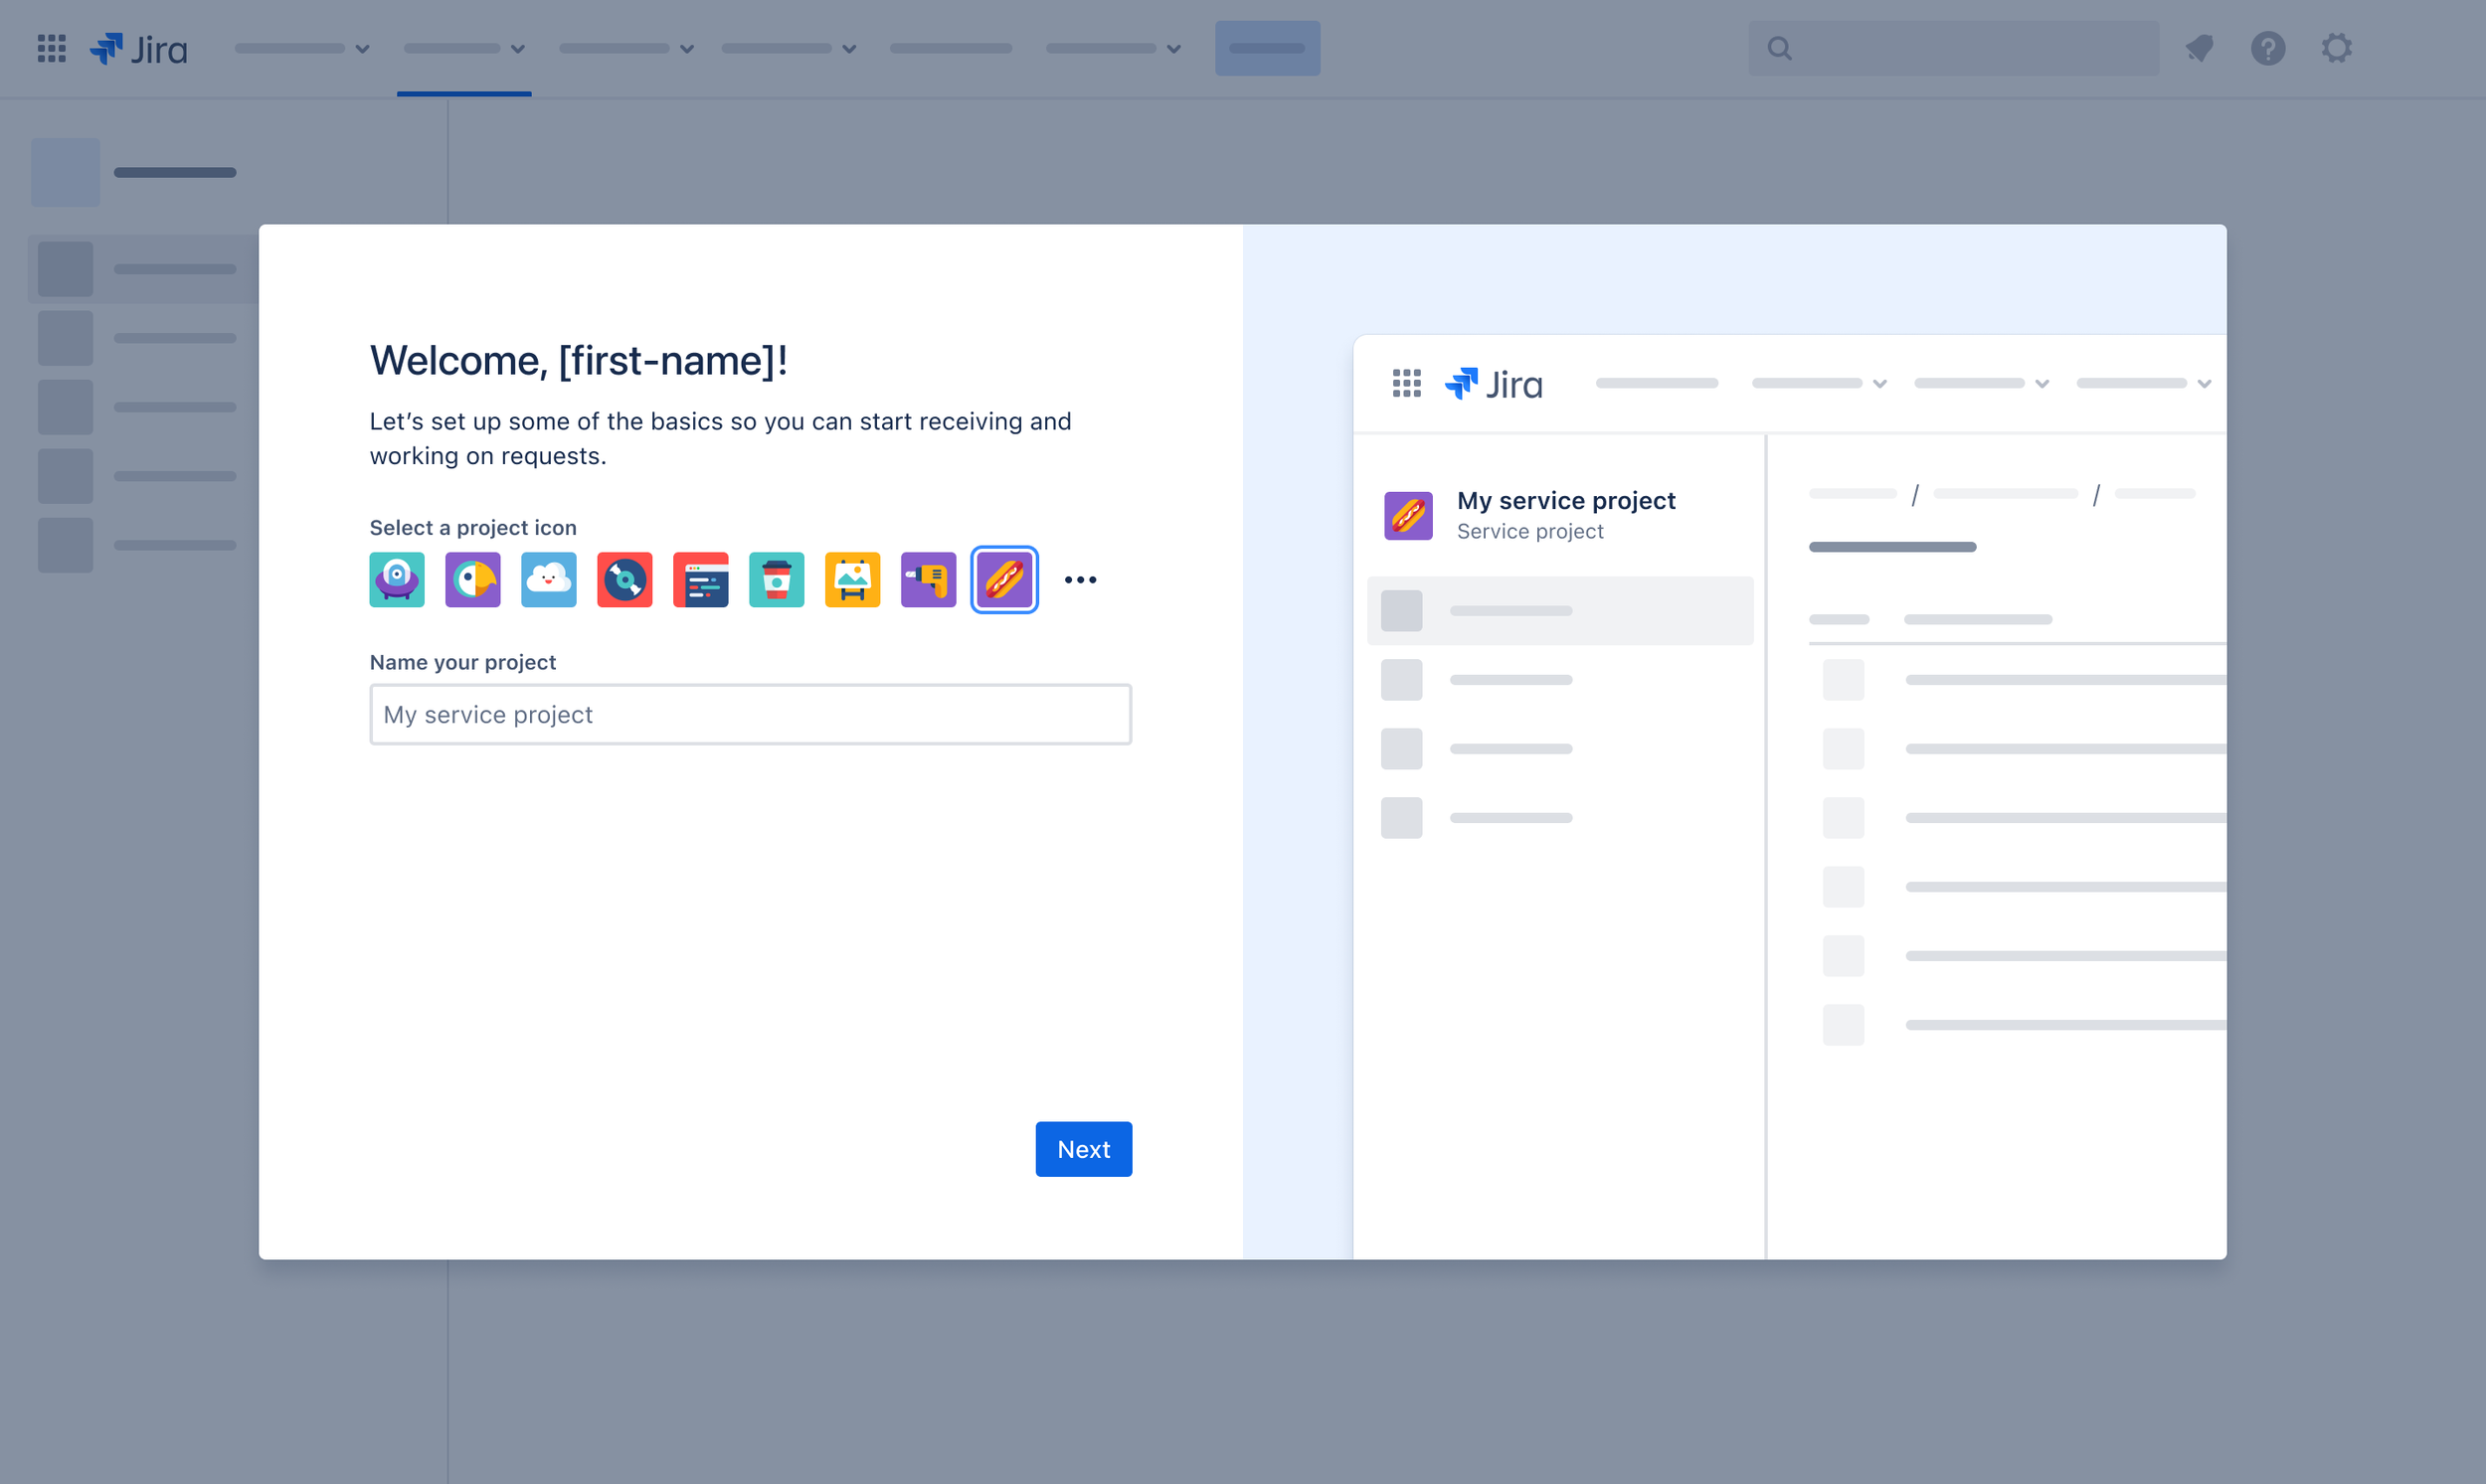The image size is (2486, 1484).
Task: Choose the code window project icon
Action: click(x=701, y=580)
